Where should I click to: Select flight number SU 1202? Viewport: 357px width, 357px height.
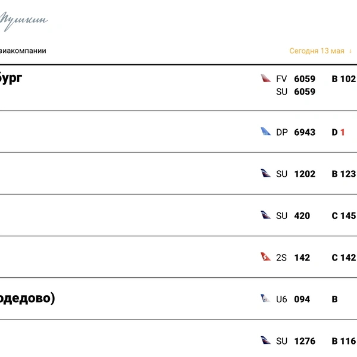click(x=296, y=174)
